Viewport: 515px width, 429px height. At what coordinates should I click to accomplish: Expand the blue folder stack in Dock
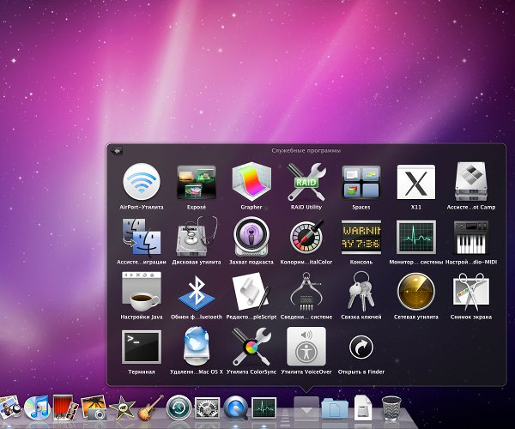[333, 409]
